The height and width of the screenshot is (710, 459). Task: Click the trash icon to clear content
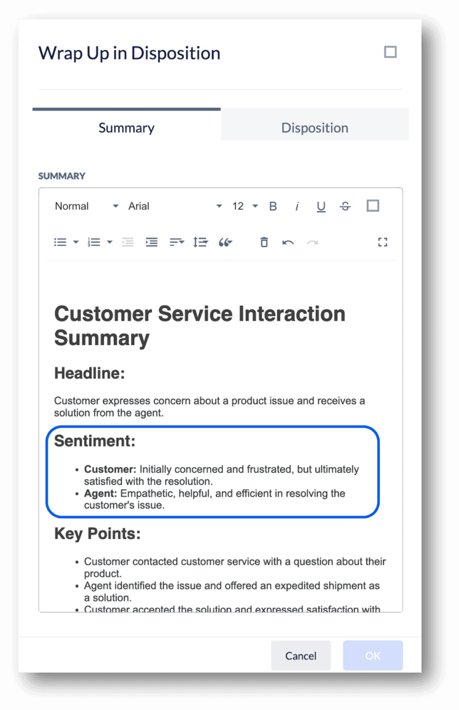pos(264,242)
